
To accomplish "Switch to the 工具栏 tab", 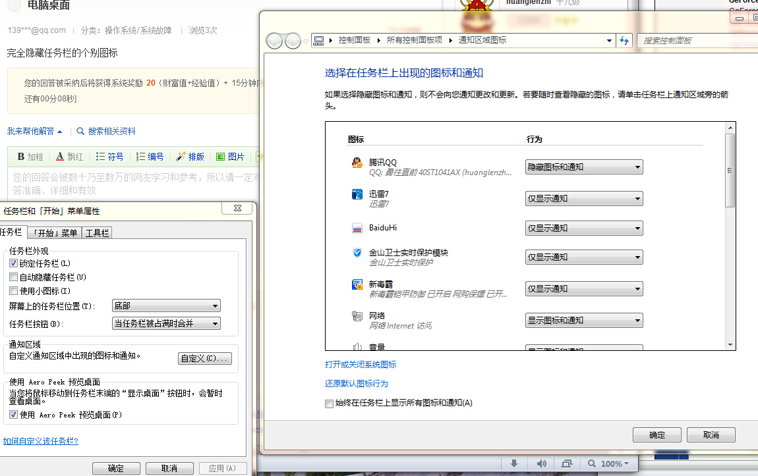I will [97, 233].
